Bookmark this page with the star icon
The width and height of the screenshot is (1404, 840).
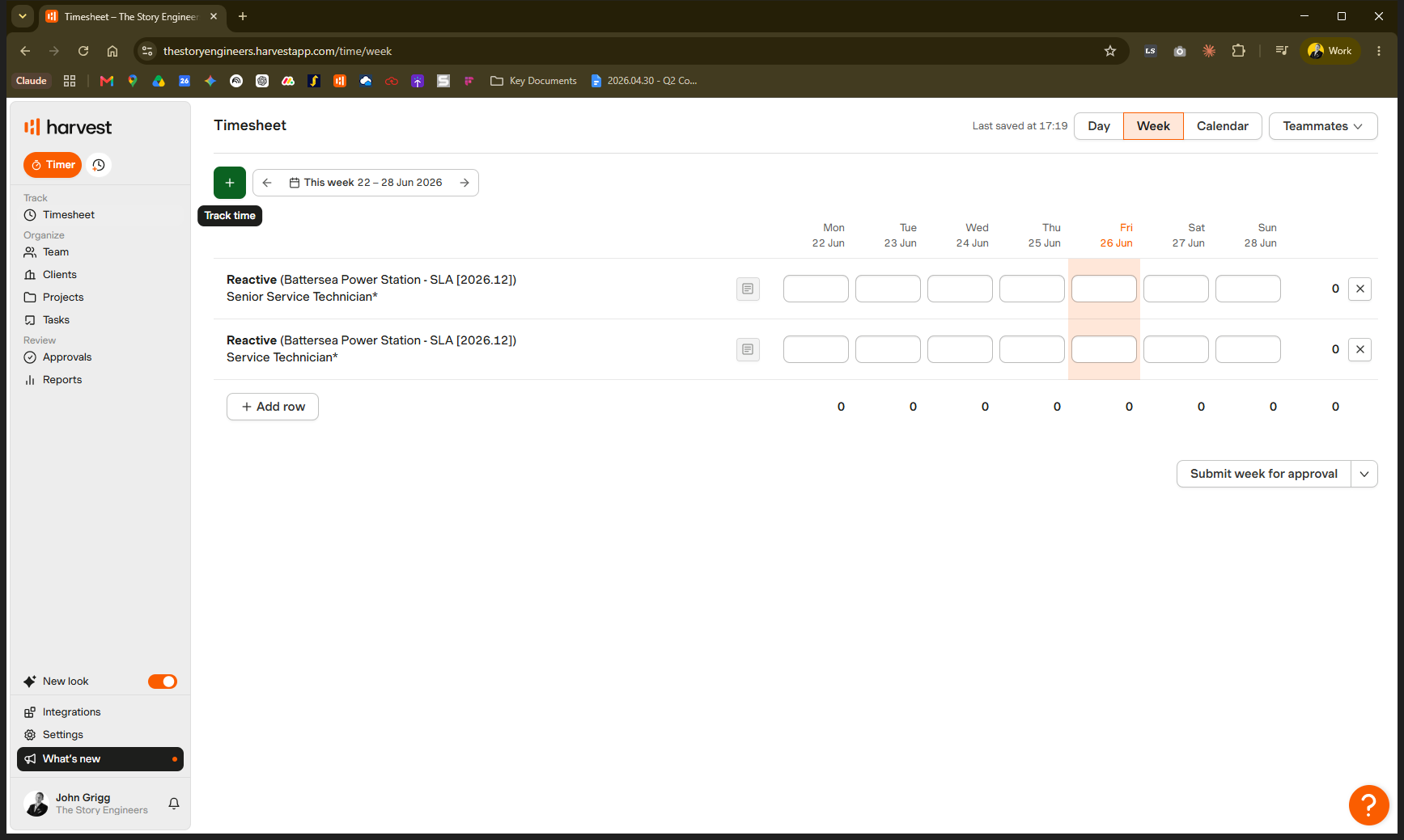[1110, 51]
